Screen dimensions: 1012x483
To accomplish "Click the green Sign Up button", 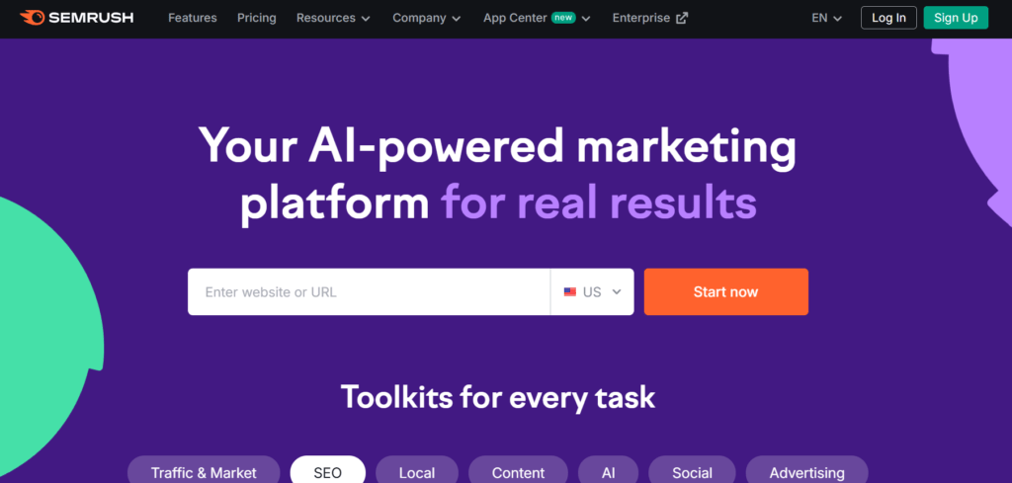I will click(956, 18).
